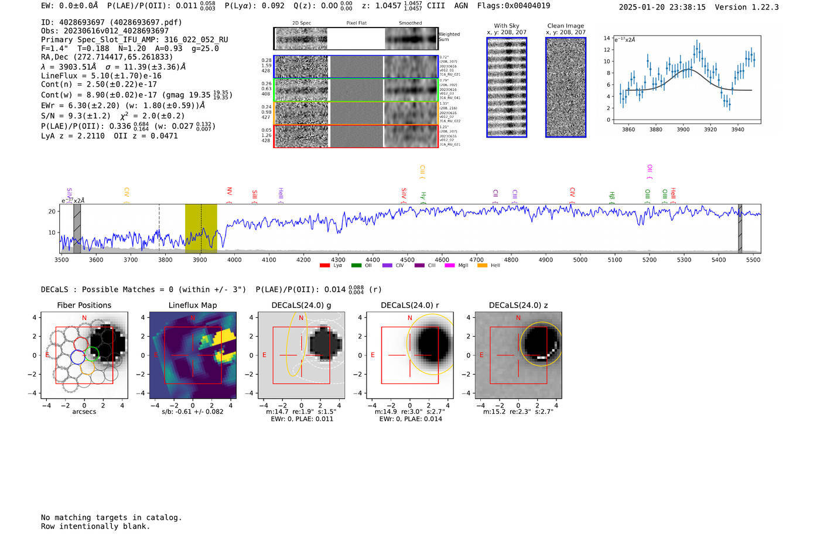Click the m:15.2 re:2.3" s:2.7" caption
The image size is (820, 558).
point(518,412)
